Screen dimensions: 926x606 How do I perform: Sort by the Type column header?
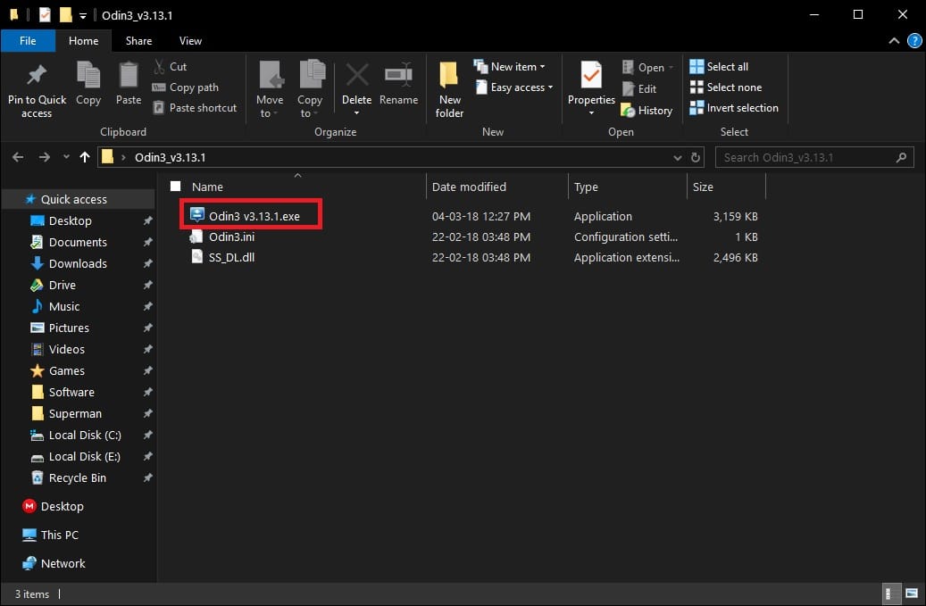pos(586,187)
